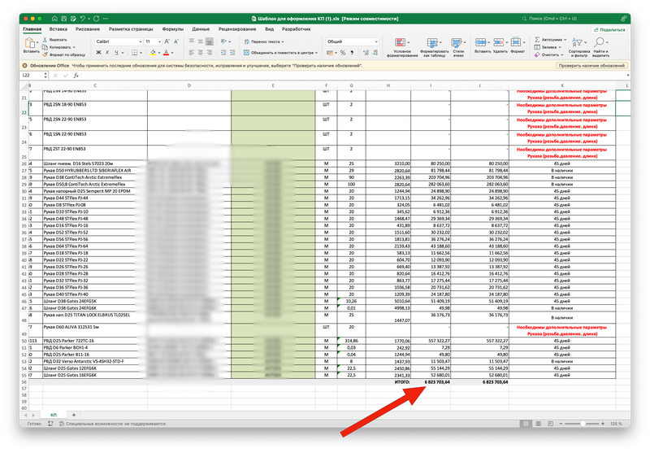Open the Формулы ribbon tab
Viewport: 650px width, 453px height.
(172, 29)
